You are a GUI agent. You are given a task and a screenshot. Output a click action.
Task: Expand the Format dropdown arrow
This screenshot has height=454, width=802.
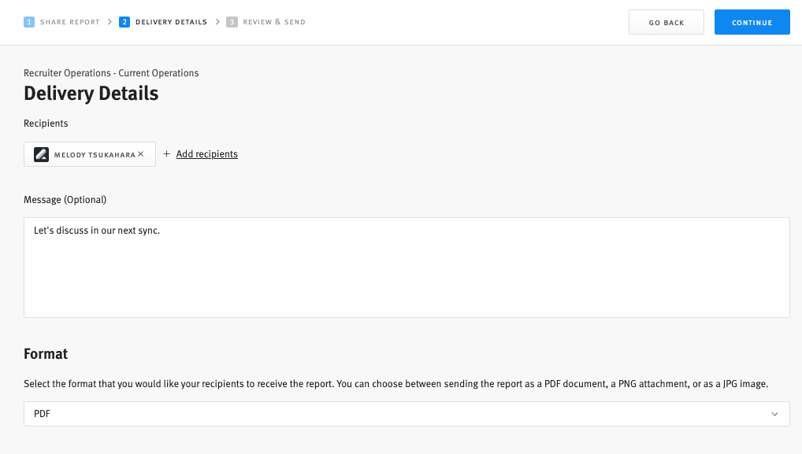(x=774, y=414)
